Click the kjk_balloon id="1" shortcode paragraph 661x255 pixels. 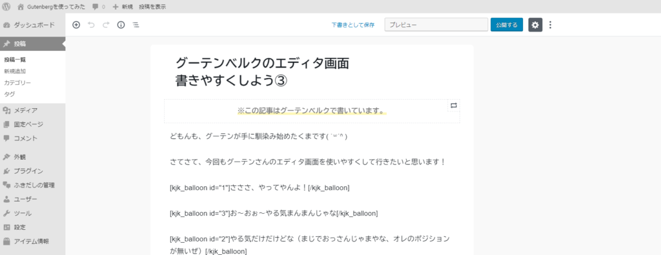[x=259, y=187]
